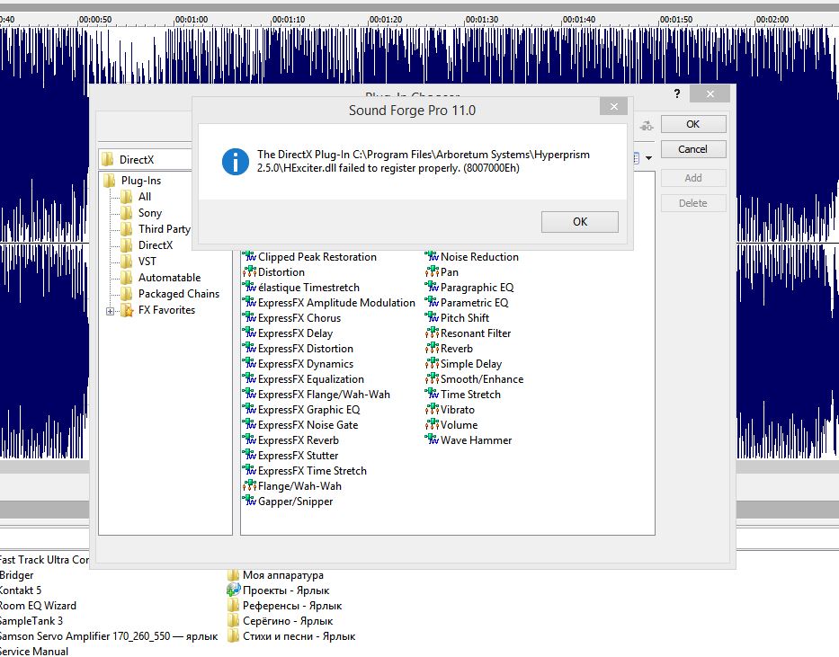Select ExpressFX Amplitude Modulation icon
The height and width of the screenshot is (657, 839).
pos(249,303)
